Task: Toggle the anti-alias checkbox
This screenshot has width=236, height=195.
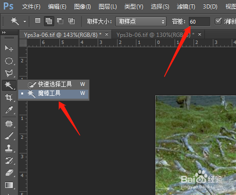Action: (x=218, y=21)
